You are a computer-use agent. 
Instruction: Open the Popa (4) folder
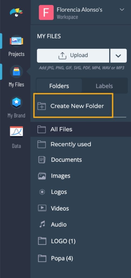pos(81,258)
